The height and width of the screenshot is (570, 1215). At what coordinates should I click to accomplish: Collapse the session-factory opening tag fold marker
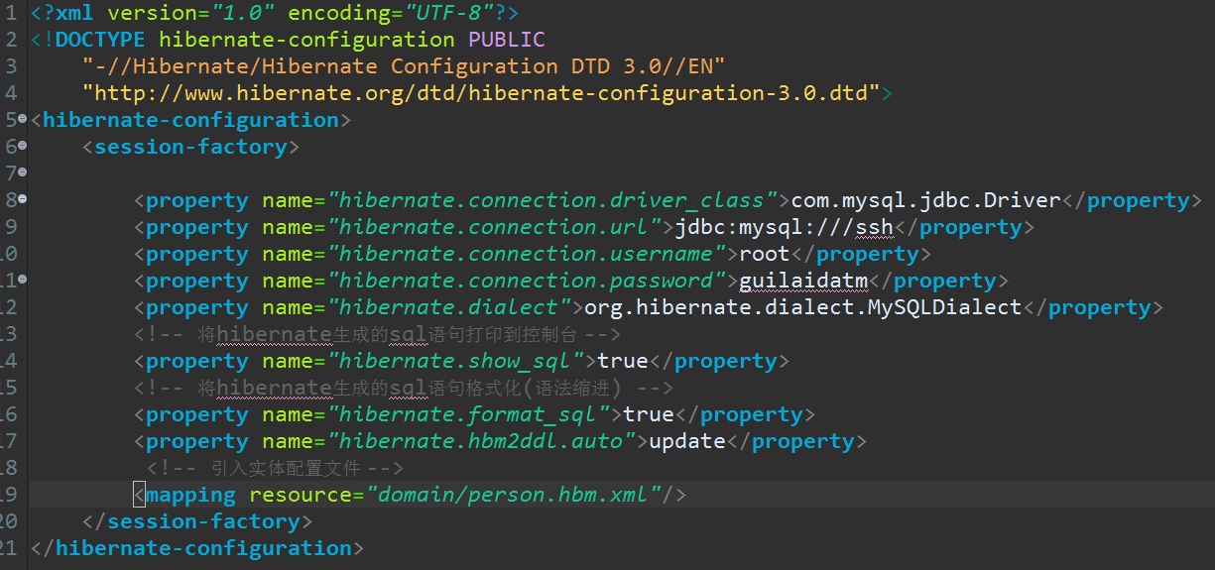click(23, 145)
